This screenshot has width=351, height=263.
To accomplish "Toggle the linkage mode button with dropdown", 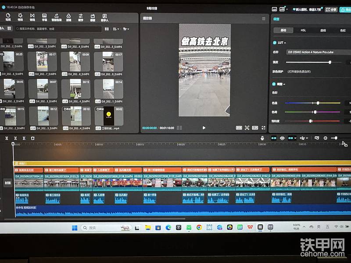I will pyautogui.click(x=292, y=138).
